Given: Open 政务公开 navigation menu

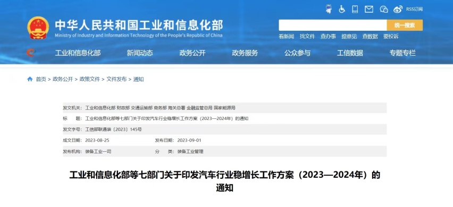Looking at the screenshot, I should [x=192, y=53].
